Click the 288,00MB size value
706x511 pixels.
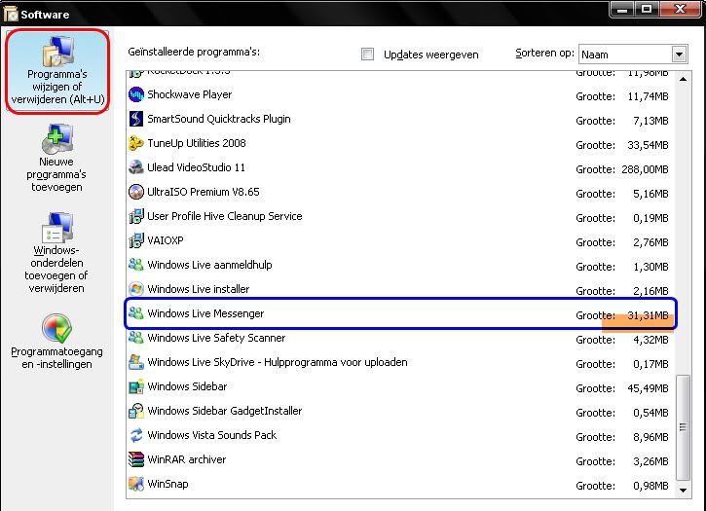[x=645, y=169]
